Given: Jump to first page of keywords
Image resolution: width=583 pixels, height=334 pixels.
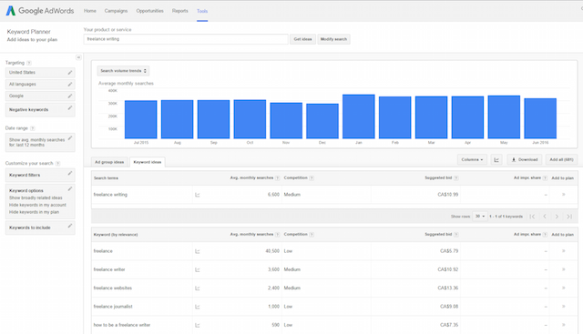Looking at the screenshot, I should tap(532, 217).
